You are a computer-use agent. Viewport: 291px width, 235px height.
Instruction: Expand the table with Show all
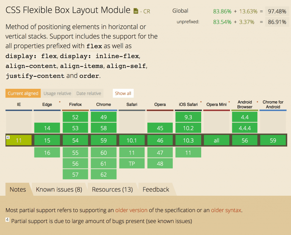123,93
